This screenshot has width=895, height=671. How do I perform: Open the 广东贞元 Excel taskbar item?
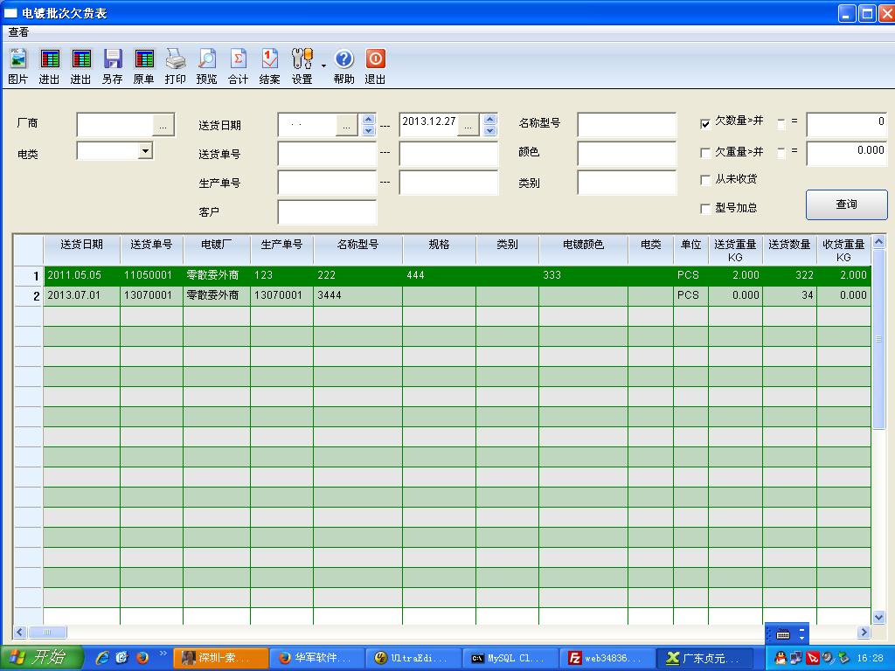pos(704,658)
